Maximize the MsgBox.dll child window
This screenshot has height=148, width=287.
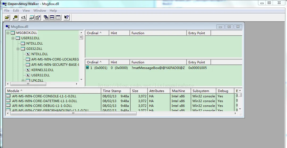(229, 27)
